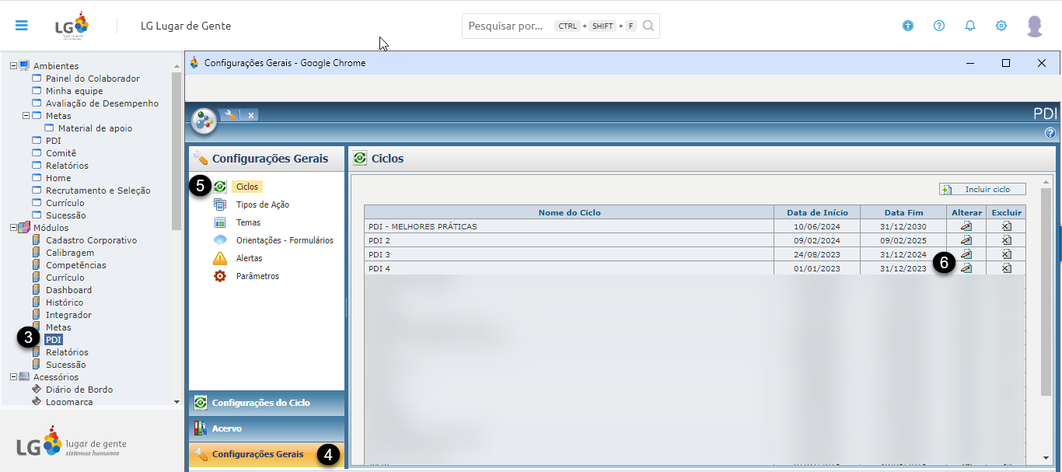Open the hamburger menu icon
The image size is (1062, 472).
click(x=21, y=26)
